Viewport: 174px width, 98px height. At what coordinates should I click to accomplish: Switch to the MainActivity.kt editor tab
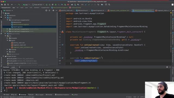pos(82,10)
